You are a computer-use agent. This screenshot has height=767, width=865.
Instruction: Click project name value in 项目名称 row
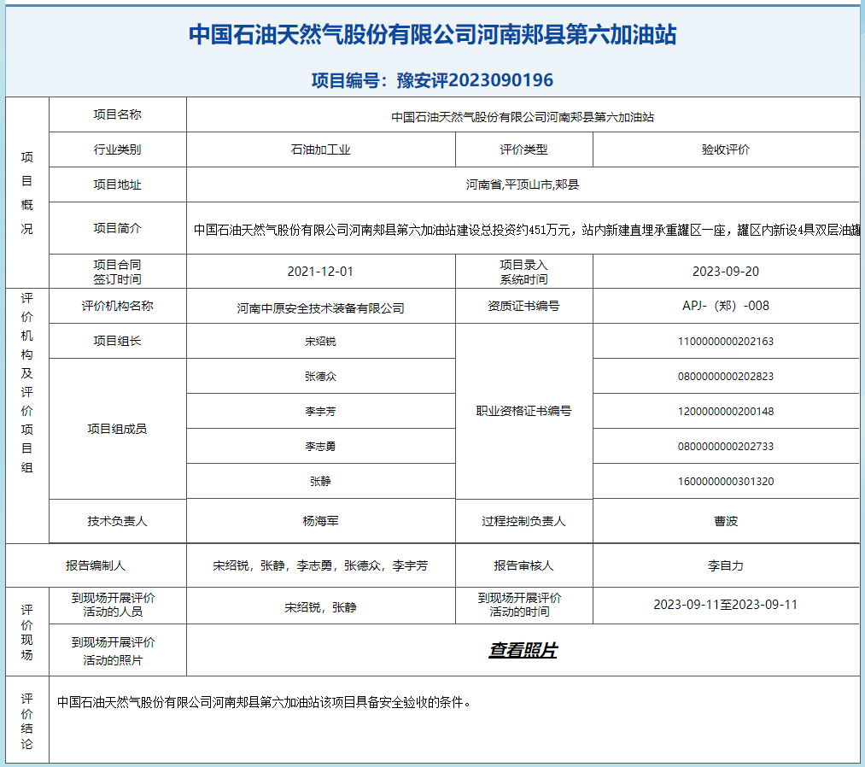tap(523, 117)
